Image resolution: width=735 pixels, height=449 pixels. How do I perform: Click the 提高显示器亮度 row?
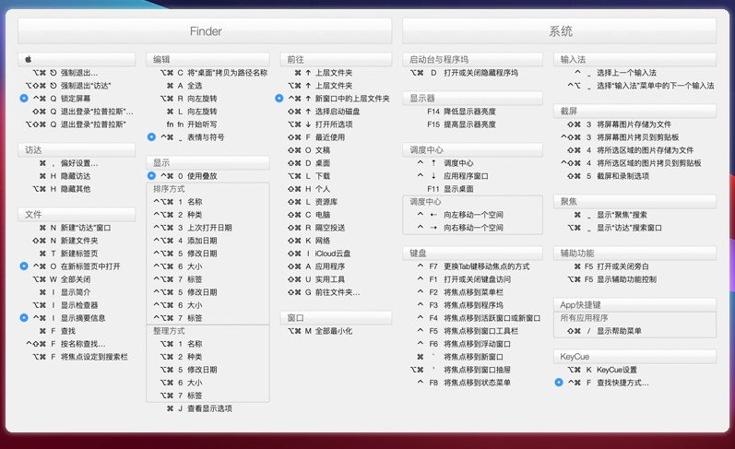pyautogui.click(x=462, y=124)
